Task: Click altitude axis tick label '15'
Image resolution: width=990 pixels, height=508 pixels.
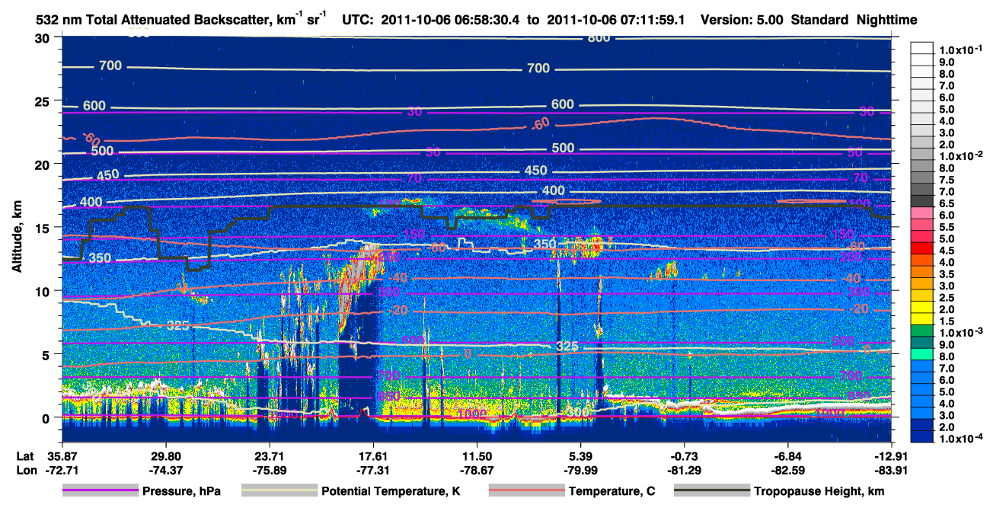Action: (44, 228)
